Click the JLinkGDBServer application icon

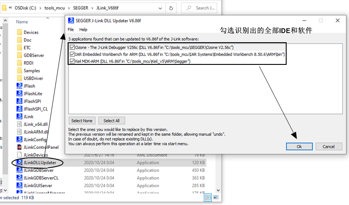click(x=19, y=170)
